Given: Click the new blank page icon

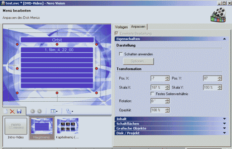Looking at the screenshot, I should point(6,112).
